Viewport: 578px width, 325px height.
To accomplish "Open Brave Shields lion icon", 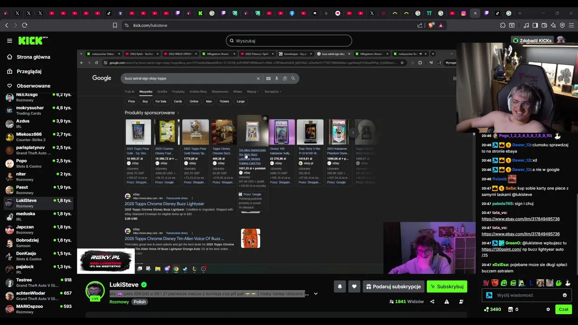I will (431, 25).
